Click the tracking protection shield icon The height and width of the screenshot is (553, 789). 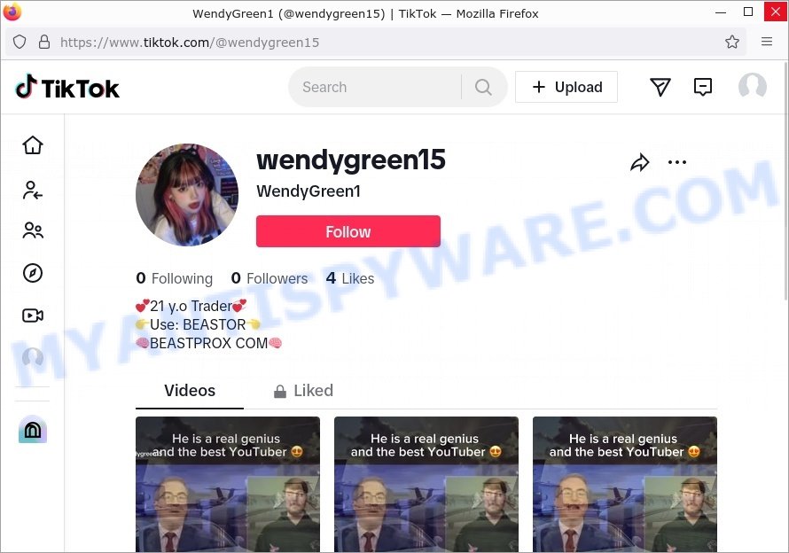tap(20, 42)
